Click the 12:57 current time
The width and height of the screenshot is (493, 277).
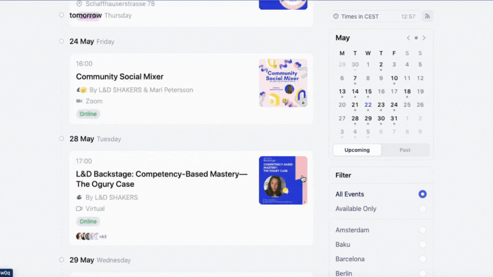pos(408,16)
